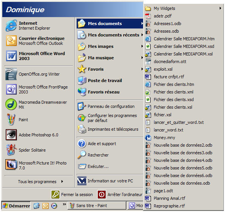Screen dimensions: 225x212
Task: Open Reprographie.rtf document
Action: [183, 206]
